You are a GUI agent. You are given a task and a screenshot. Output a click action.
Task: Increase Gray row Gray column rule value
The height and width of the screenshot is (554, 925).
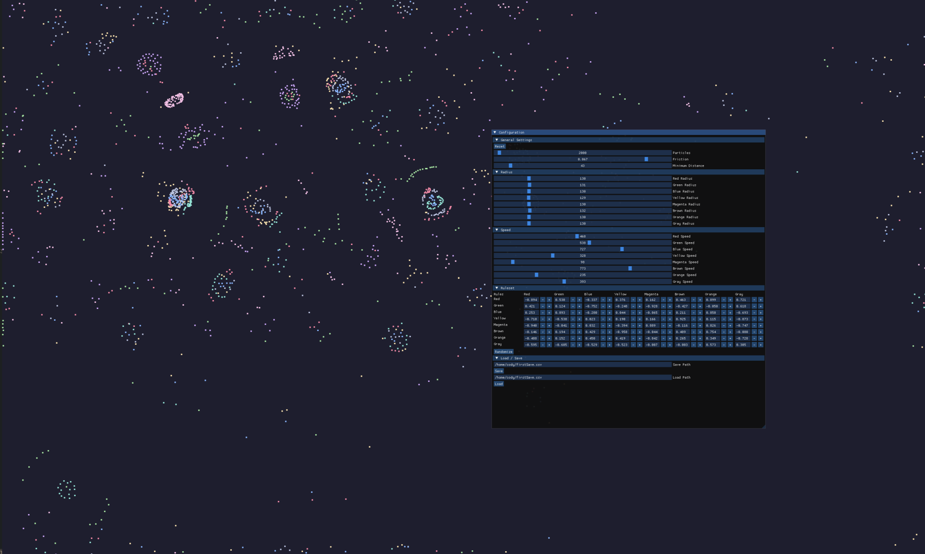[760, 345]
